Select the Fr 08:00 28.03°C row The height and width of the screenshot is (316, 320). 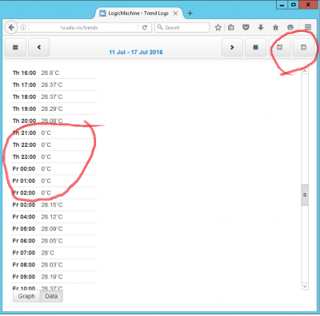click(54, 265)
